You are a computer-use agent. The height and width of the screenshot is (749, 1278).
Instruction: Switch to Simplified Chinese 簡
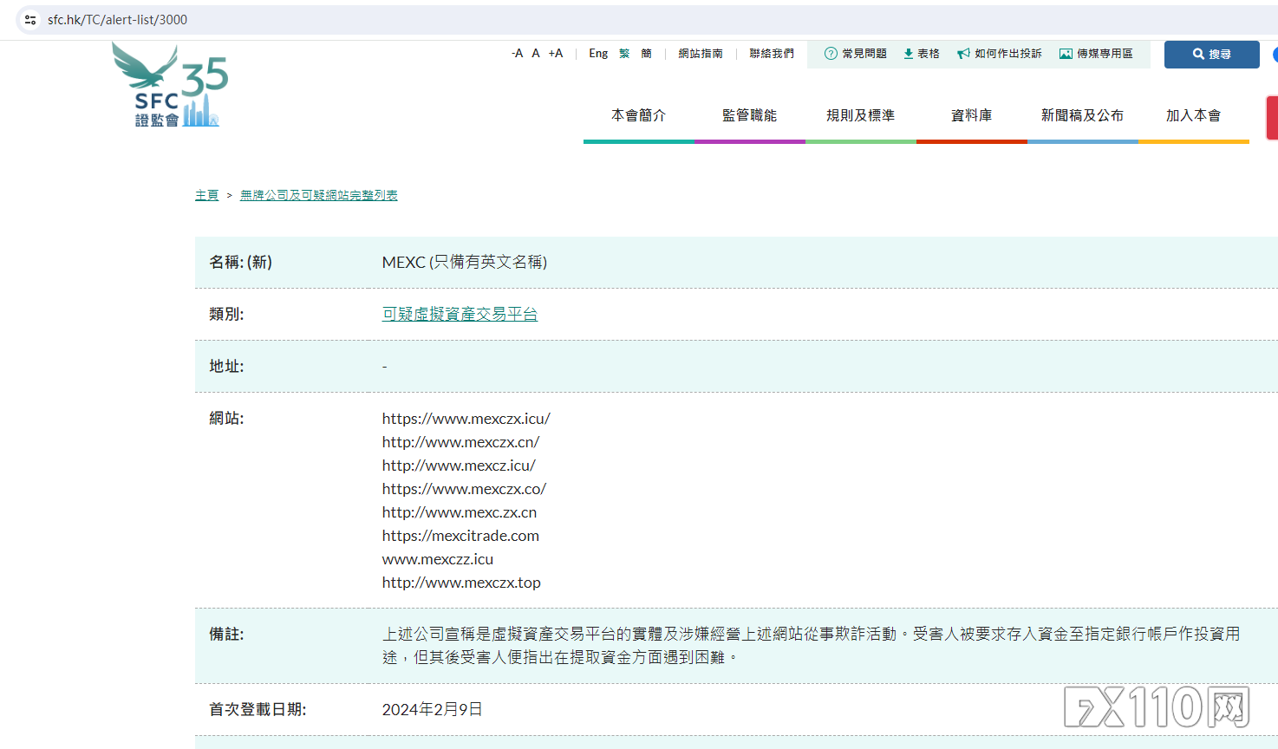coord(646,54)
